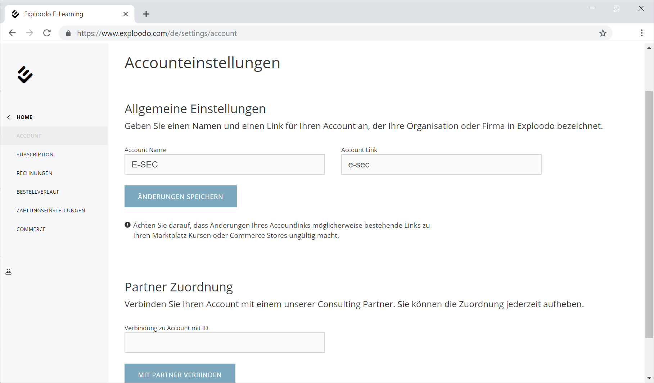Focus the Account Name input field
Screen dimensions: 654x383
(225, 165)
